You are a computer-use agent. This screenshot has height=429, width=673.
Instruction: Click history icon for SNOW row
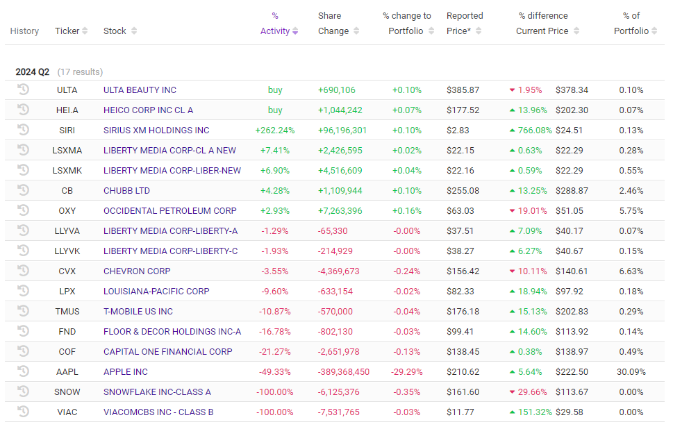click(x=23, y=392)
